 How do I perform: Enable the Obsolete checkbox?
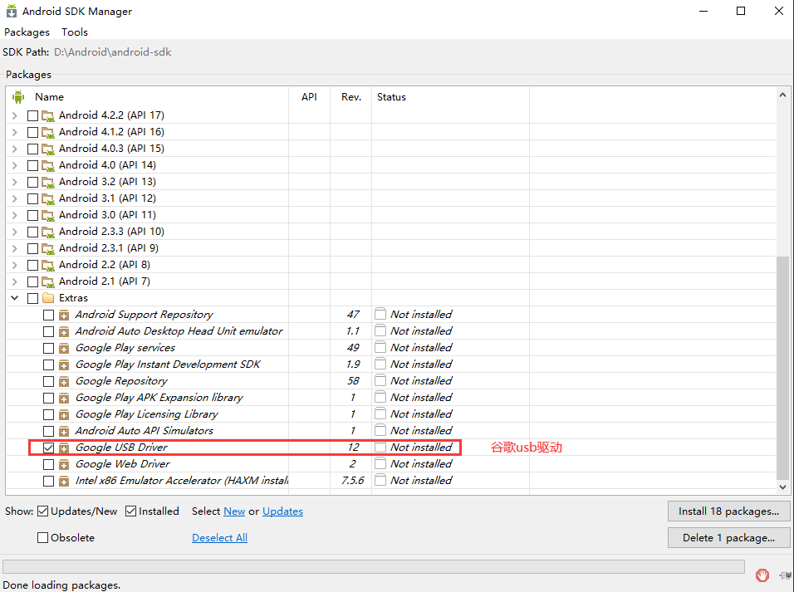(43, 538)
